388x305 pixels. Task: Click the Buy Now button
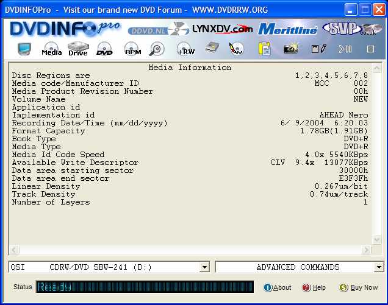point(358,287)
